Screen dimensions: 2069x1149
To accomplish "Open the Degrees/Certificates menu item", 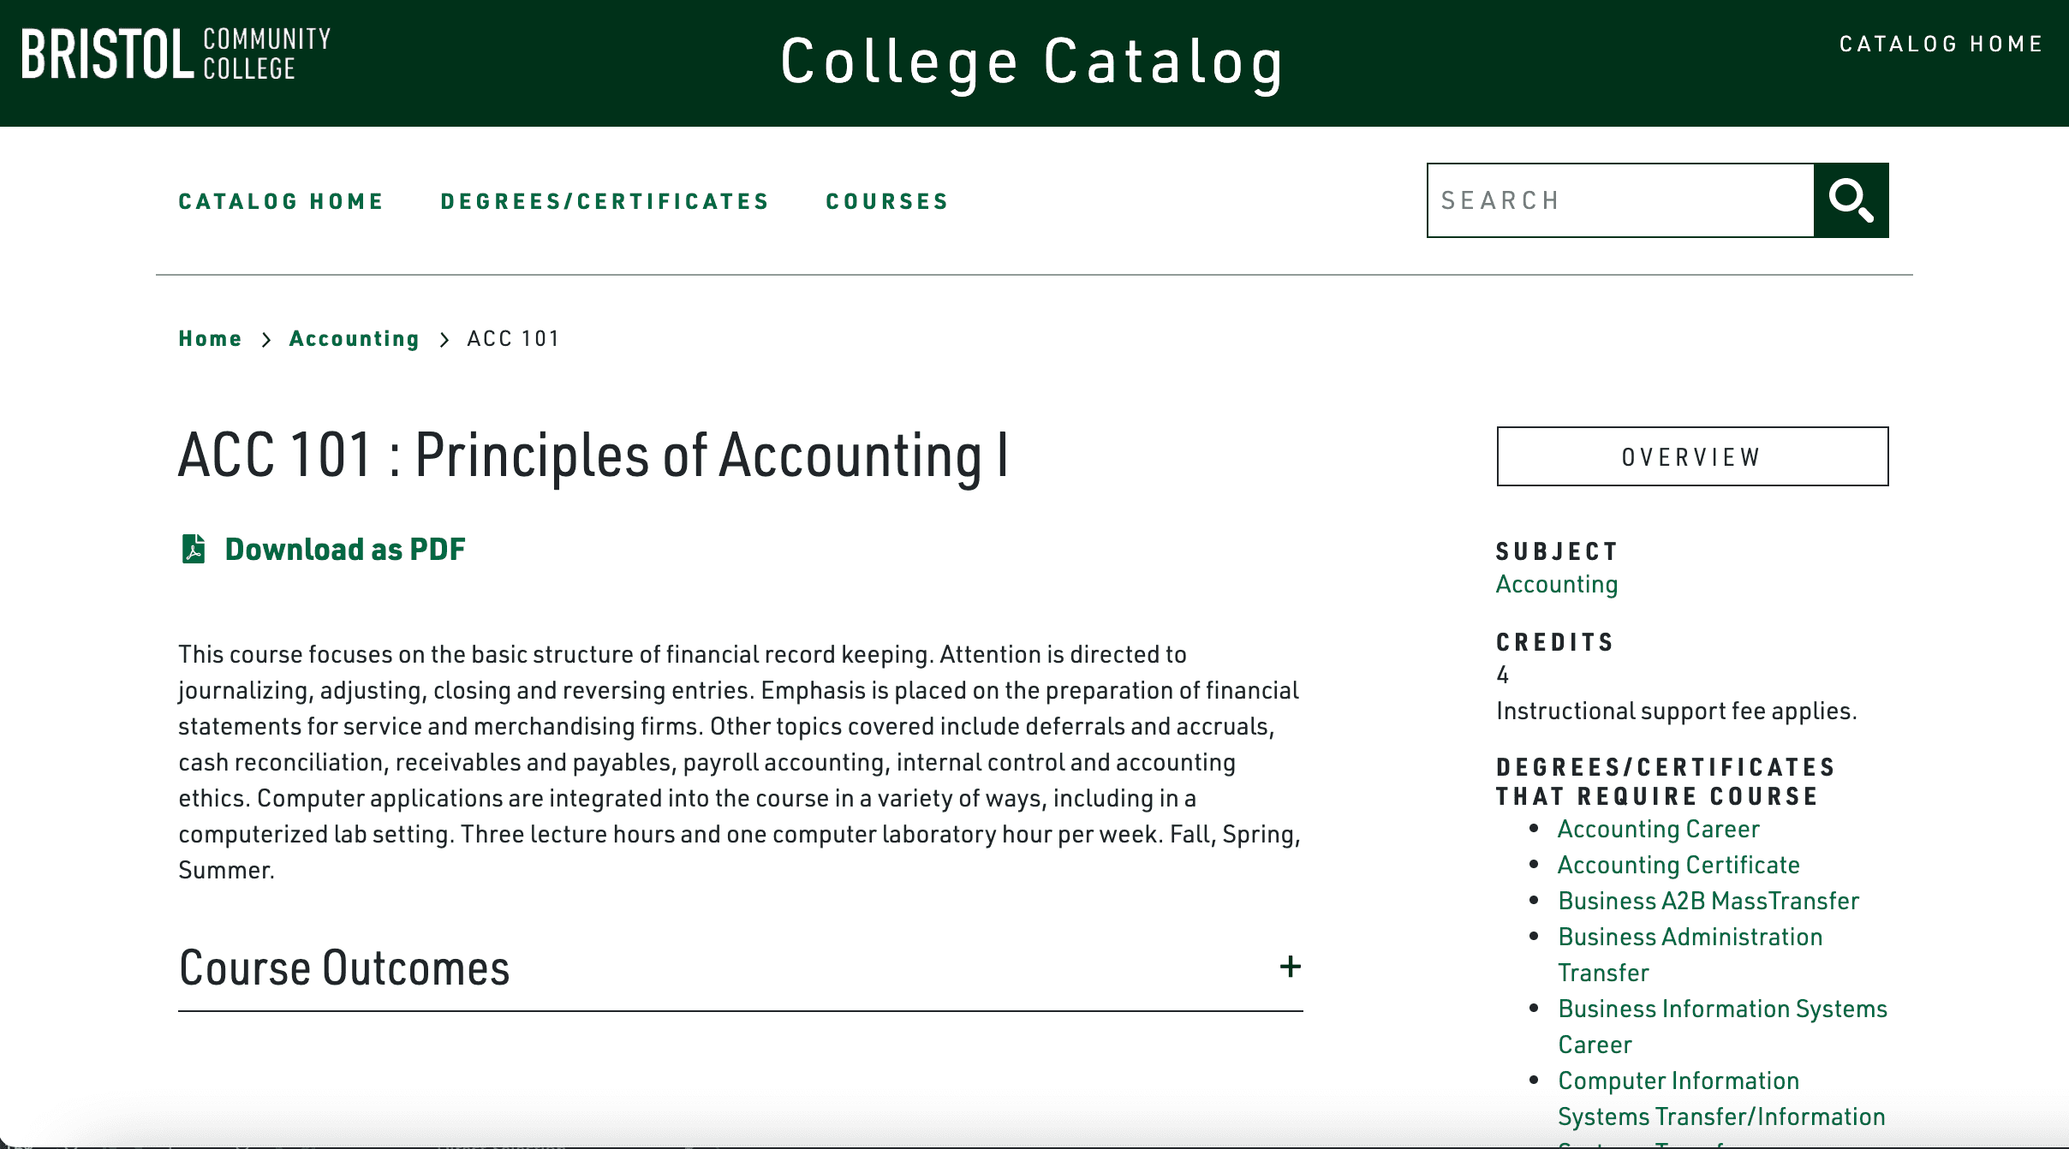I will click(x=604, y=200).
